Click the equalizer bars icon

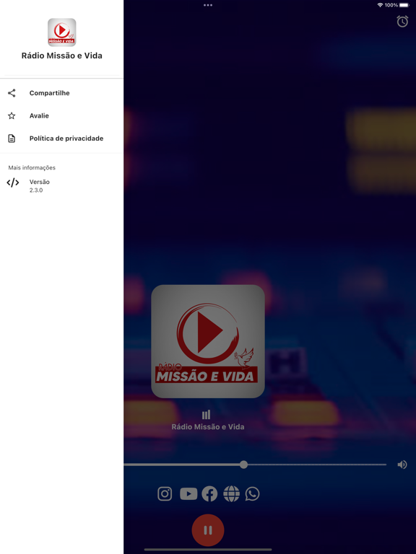[x=207, y=414]
